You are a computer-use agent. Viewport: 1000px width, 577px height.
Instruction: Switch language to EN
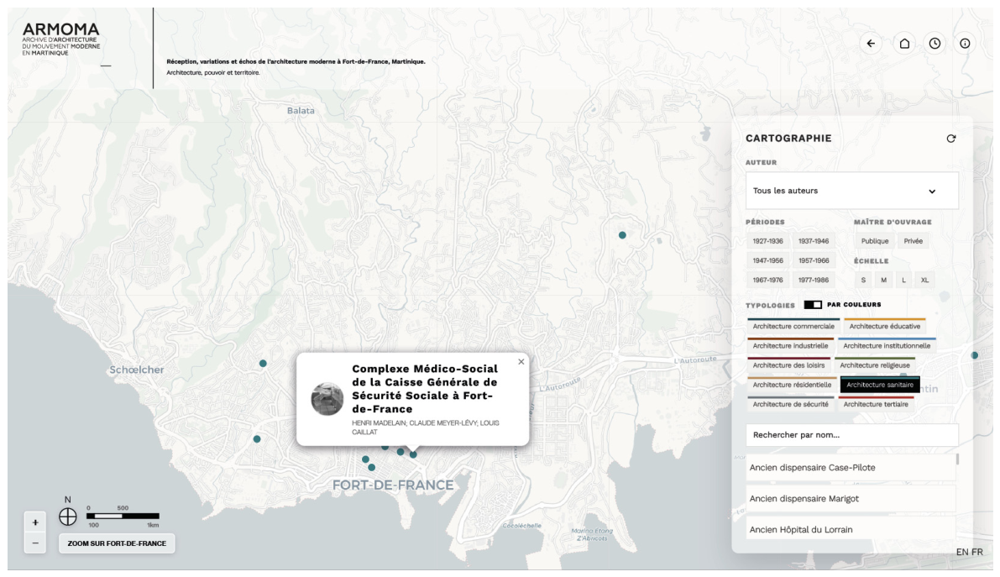tap(961, 552)
